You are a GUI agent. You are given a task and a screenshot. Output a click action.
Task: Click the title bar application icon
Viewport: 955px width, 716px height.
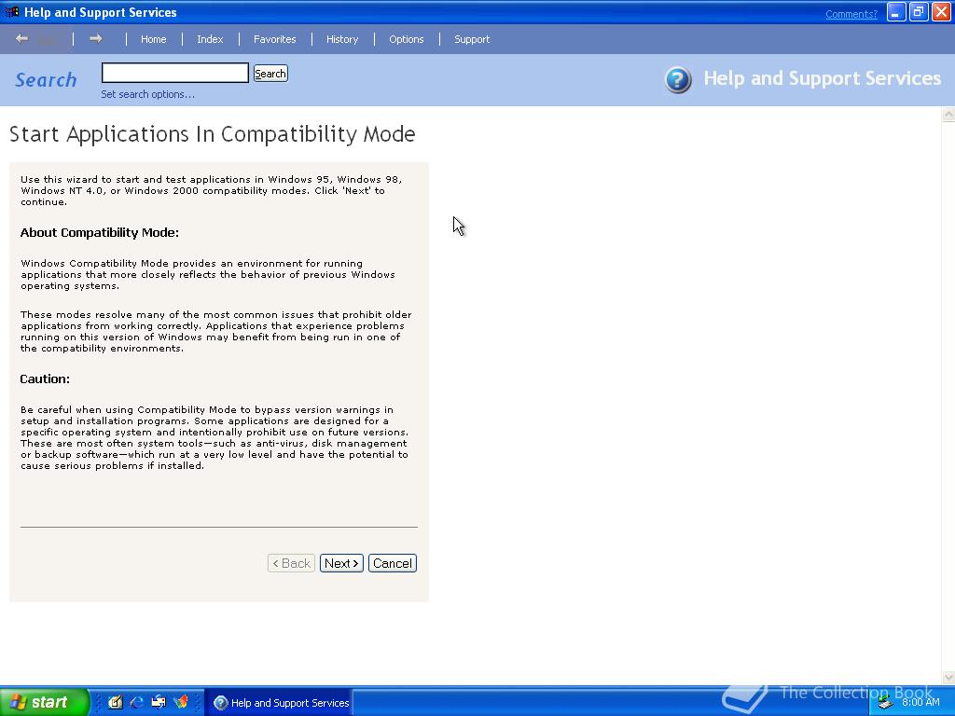point(11,12)
